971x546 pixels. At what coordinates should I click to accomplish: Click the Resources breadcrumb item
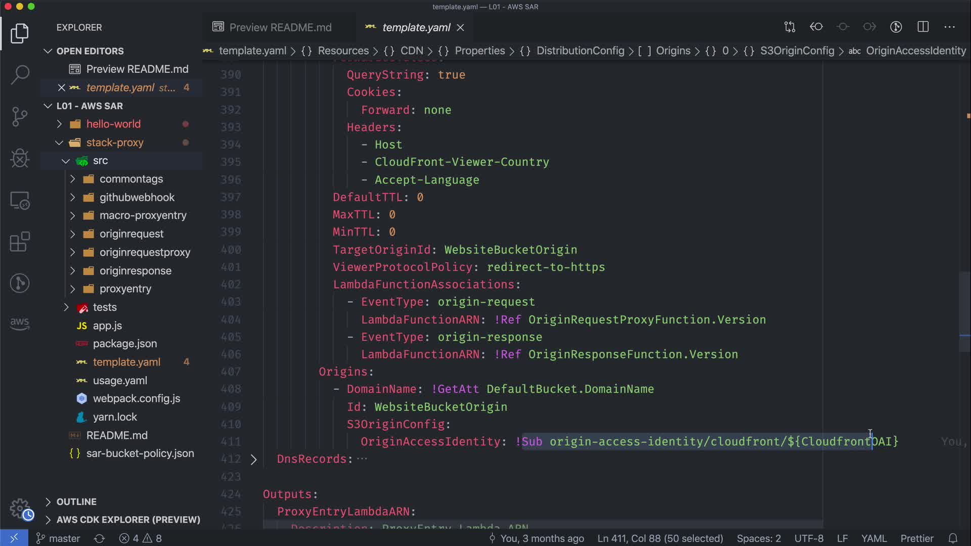[343, 51]
